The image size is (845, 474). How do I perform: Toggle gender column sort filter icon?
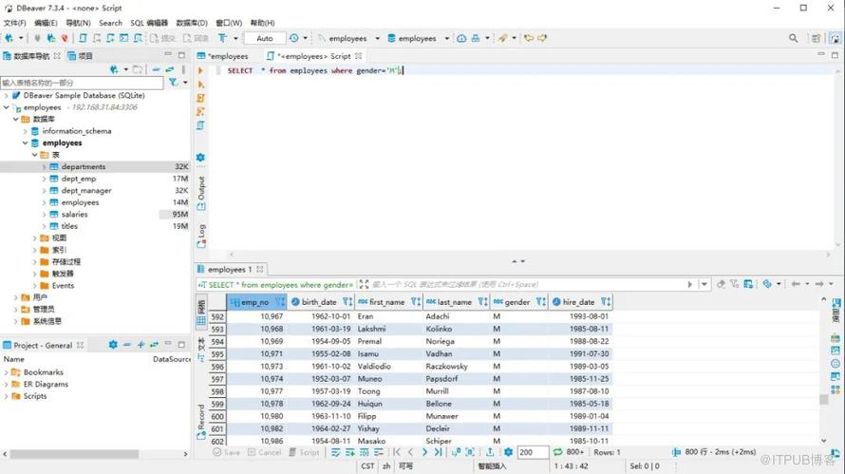(x=541, y=302)
